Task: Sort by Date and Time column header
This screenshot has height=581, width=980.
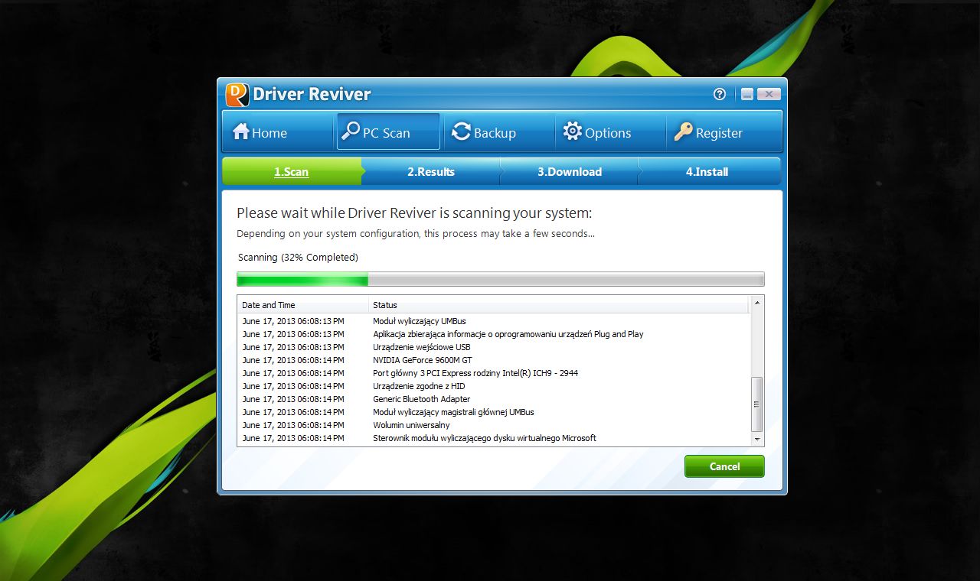Action: click(x=303, y=305)
